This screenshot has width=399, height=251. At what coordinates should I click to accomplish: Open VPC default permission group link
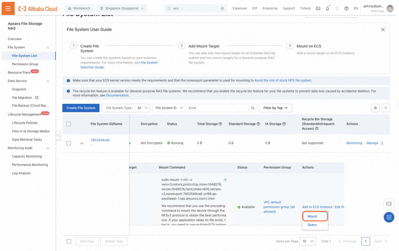[x=279, y=207]
